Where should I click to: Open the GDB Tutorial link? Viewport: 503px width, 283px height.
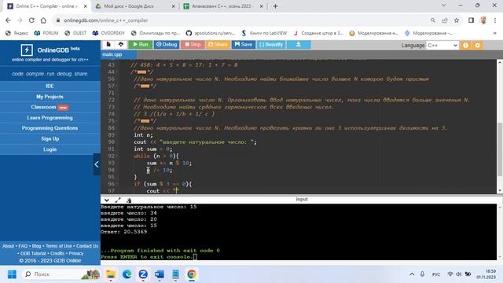(33, 253)
